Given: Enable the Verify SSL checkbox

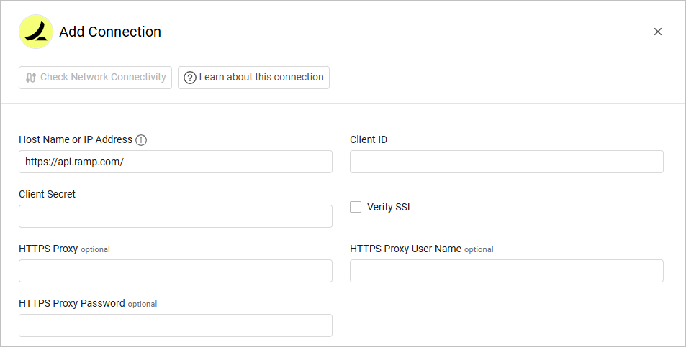Looking at the screenshot, I should tap(356, 207).
